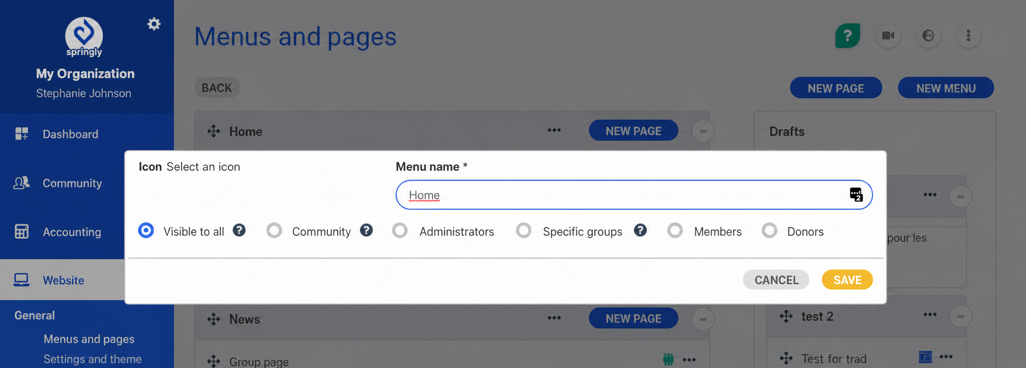Open three-dot options for test 2
Screen dimensions: 1026x368
point(929,314)
